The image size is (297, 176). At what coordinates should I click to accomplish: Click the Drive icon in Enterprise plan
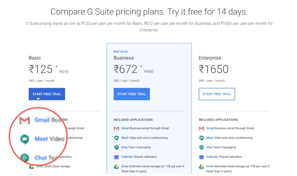click(201, 166)
